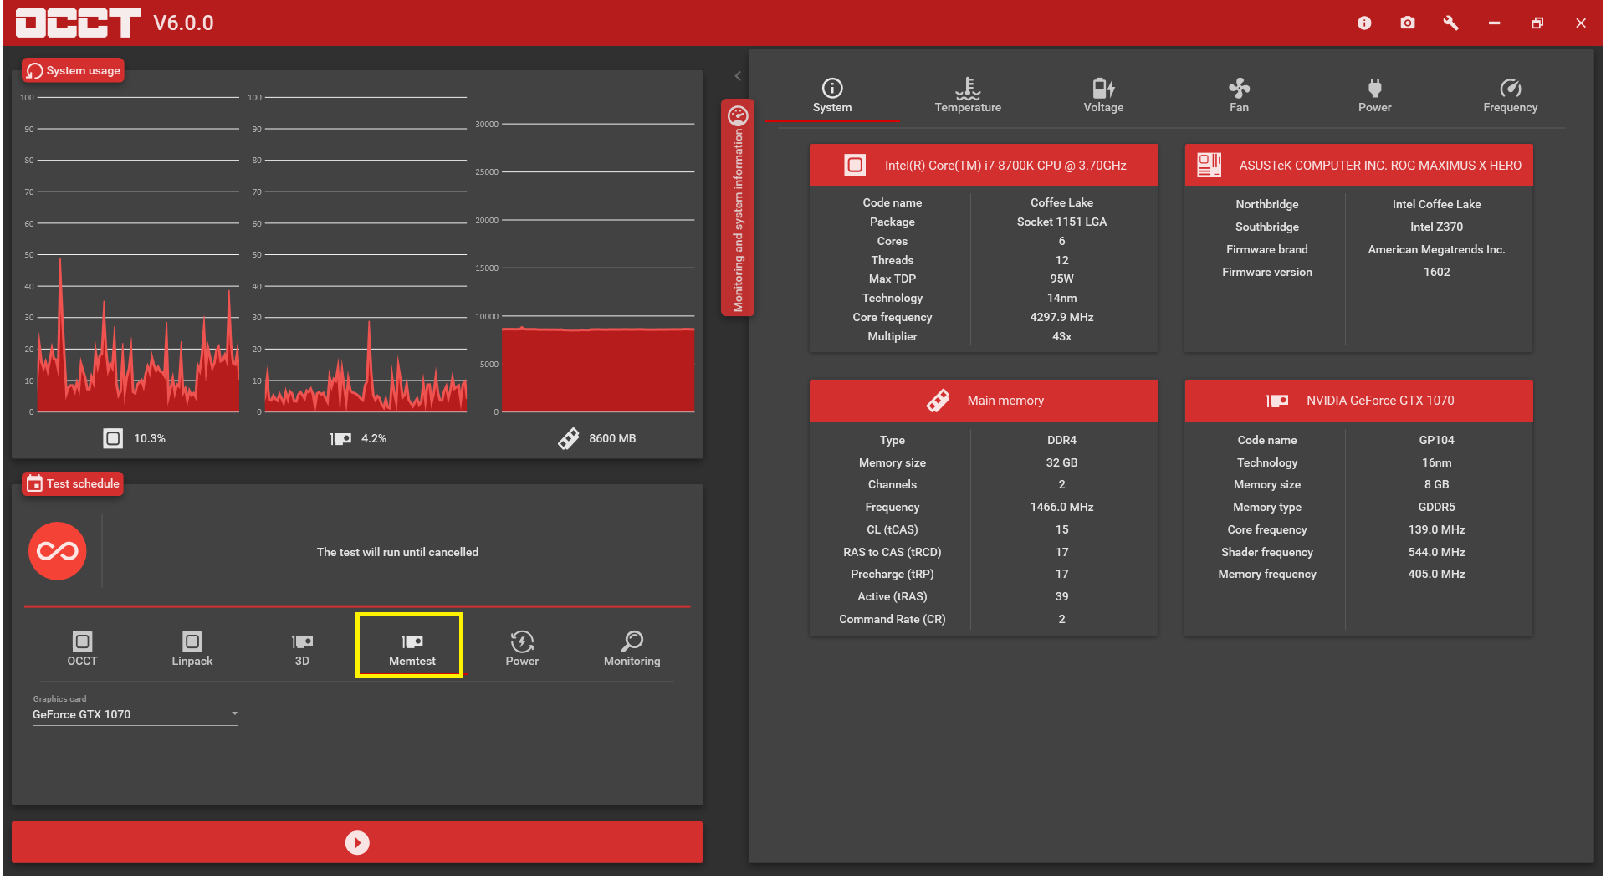Select the Memtest test
The image size is (1606, 879).
[x=412, y=648]
